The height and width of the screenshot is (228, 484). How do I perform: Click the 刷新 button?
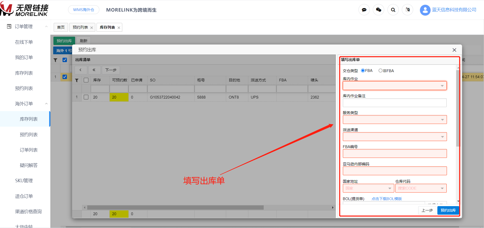[x=83, y=41]
